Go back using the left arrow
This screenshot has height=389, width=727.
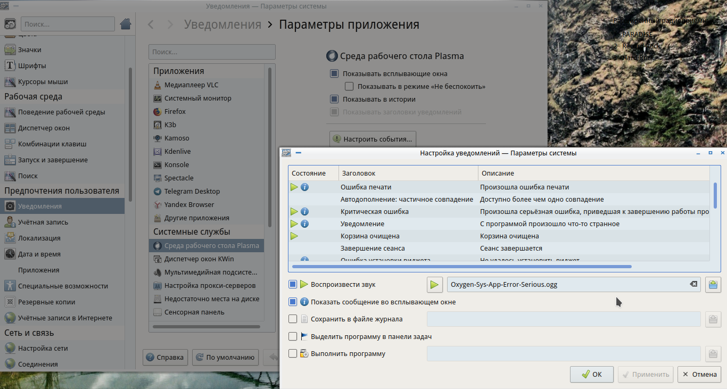151,24
